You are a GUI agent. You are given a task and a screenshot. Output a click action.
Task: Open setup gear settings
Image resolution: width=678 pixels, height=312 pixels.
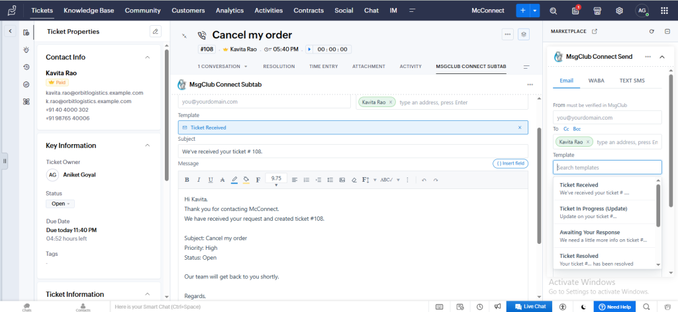[x=619, y=11]
